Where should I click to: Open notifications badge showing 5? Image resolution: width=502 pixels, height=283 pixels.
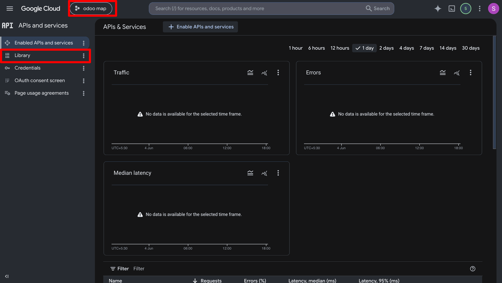465,9
